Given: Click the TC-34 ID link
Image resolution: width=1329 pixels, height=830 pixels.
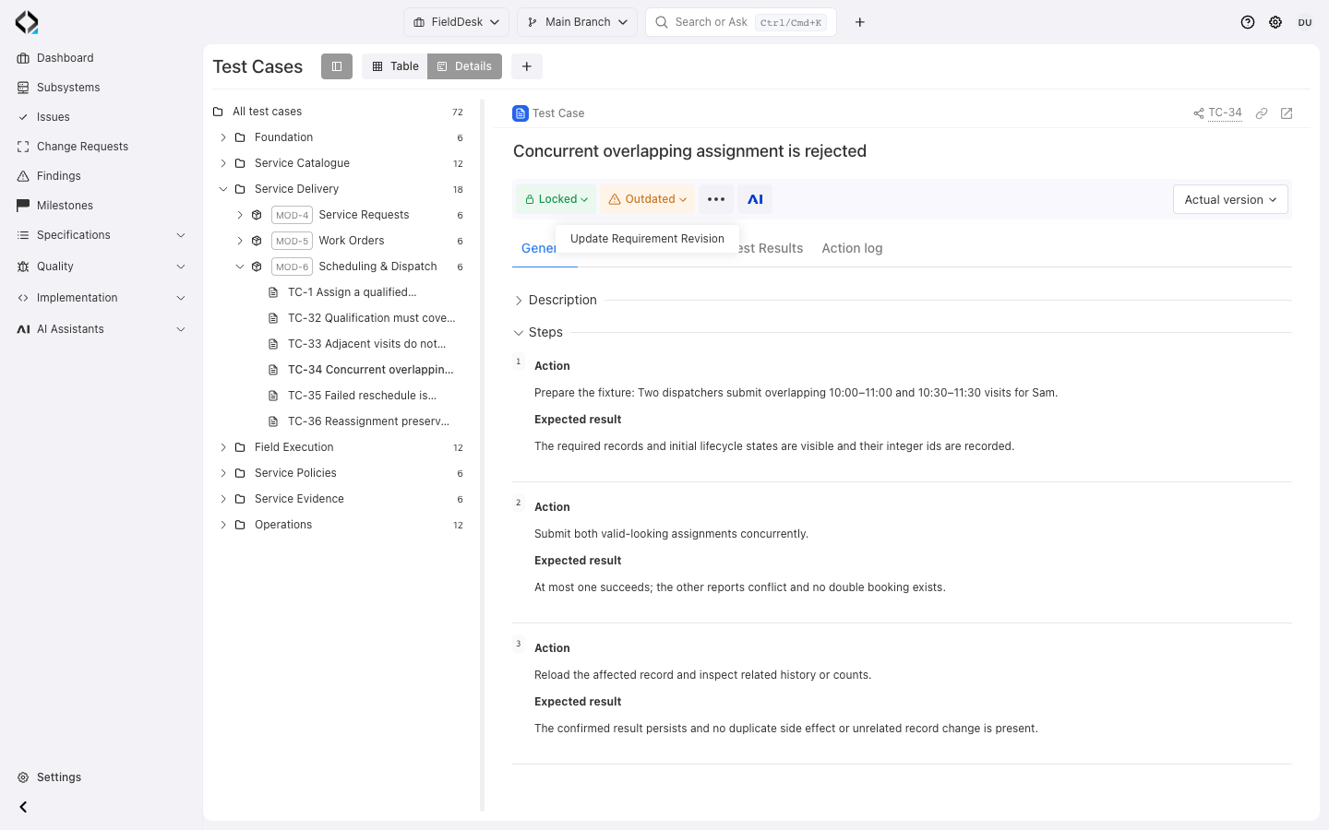Looking at the screenshot, I should 1225,113.
